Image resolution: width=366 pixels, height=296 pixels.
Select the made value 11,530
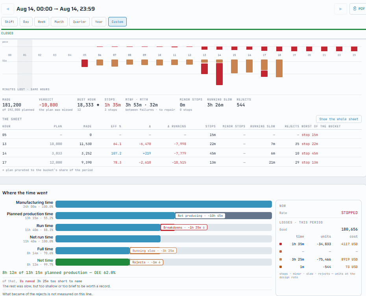pyautogui.click(x=86, y=144)
